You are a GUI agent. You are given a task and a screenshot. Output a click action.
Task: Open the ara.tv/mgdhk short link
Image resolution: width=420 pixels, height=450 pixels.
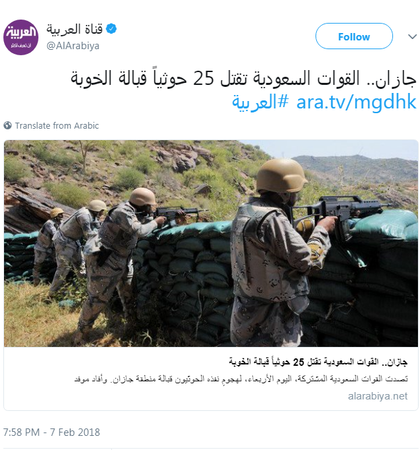click(356, 102)
